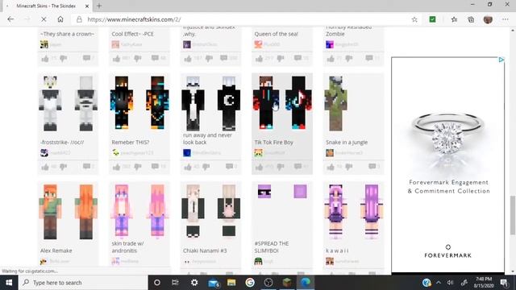This screenshot has width=516, height=290.
Task: Click the Snake in a jungle title link
Action: pos(347,143)
